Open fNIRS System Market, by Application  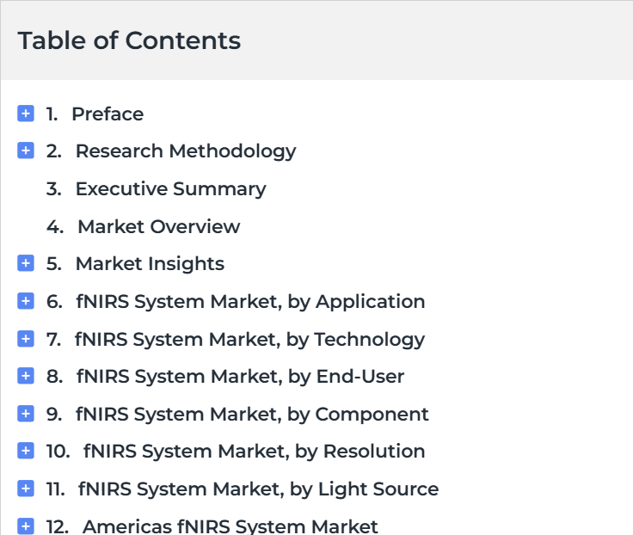pyautogui.click(x=250, y=302)
